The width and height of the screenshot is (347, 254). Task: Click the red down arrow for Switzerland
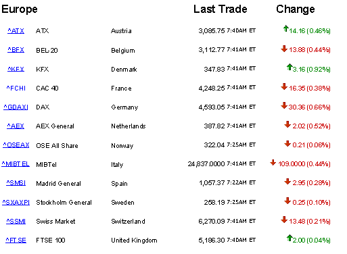click(x=284, y=220)
